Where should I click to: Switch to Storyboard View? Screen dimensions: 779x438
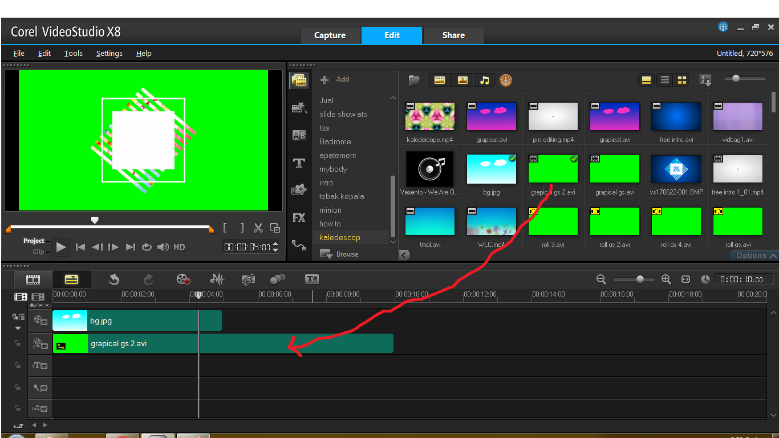(x=34, y=279)
